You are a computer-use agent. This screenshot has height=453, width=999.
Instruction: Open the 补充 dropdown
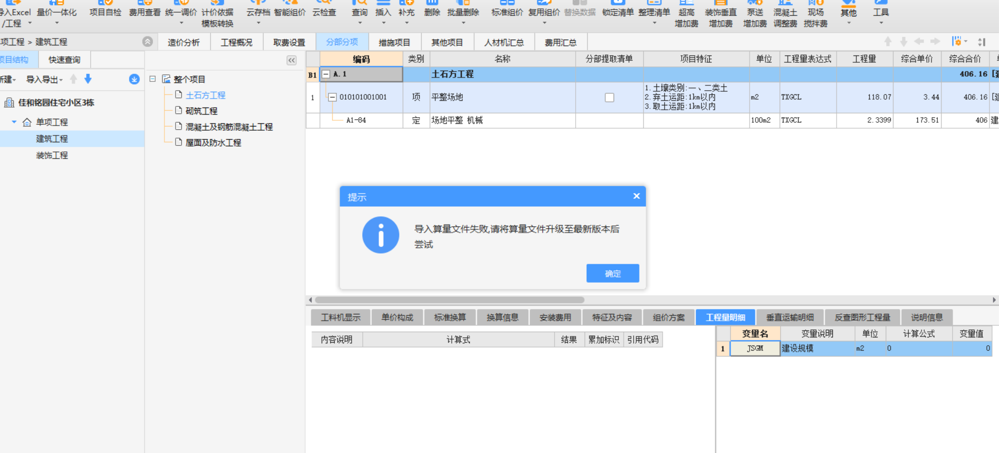[x=406, y=23]
